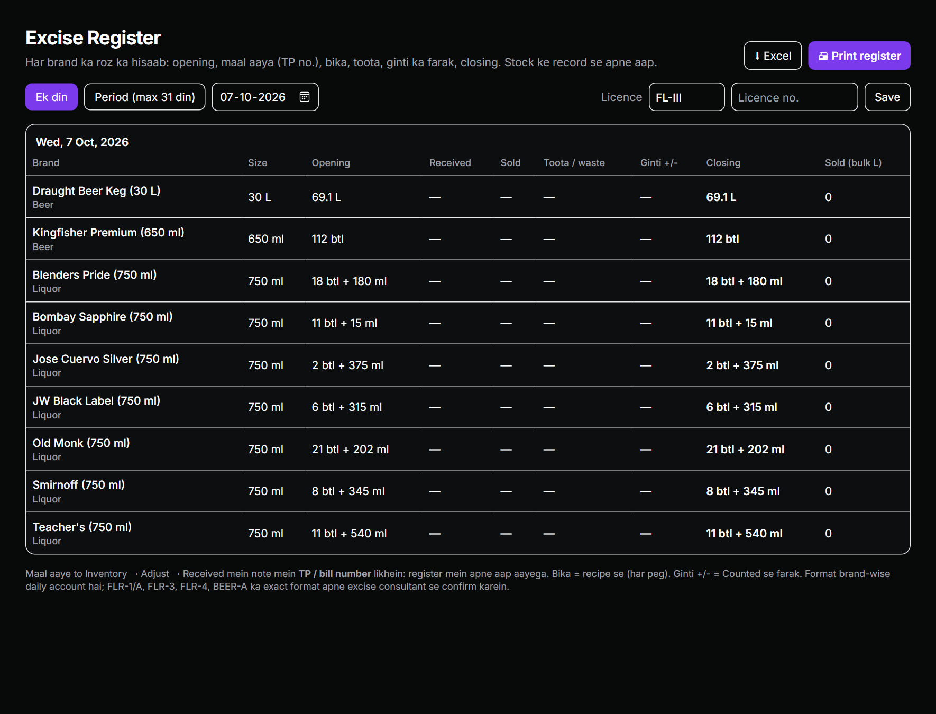
Task: Click the Brand column header
Action: 46,163
